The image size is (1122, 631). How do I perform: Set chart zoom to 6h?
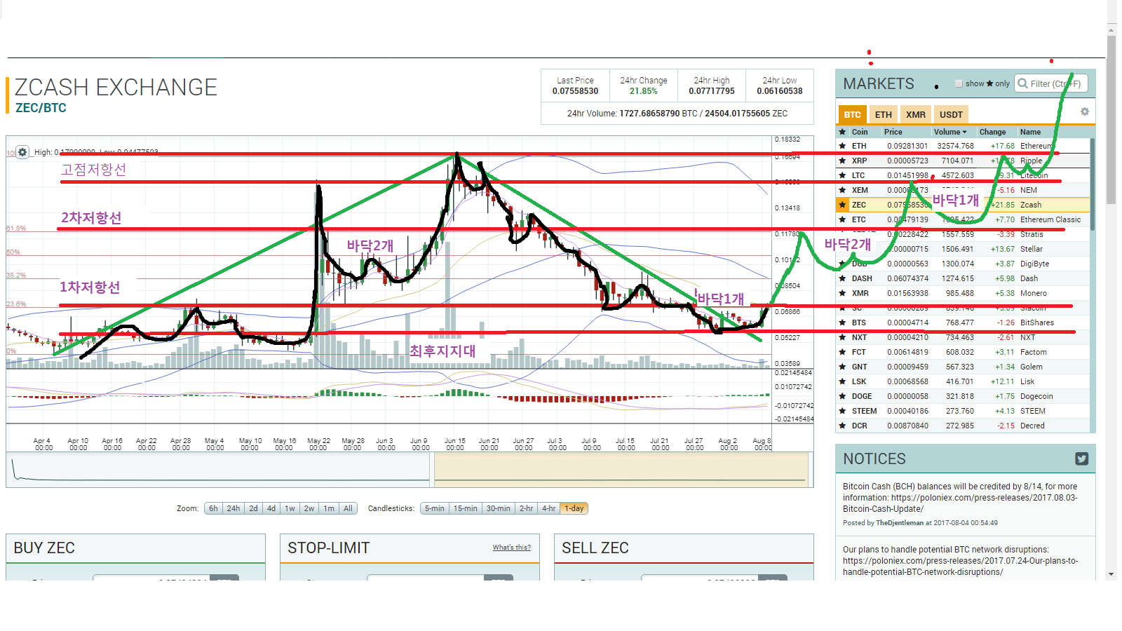(x=213, y=508)
